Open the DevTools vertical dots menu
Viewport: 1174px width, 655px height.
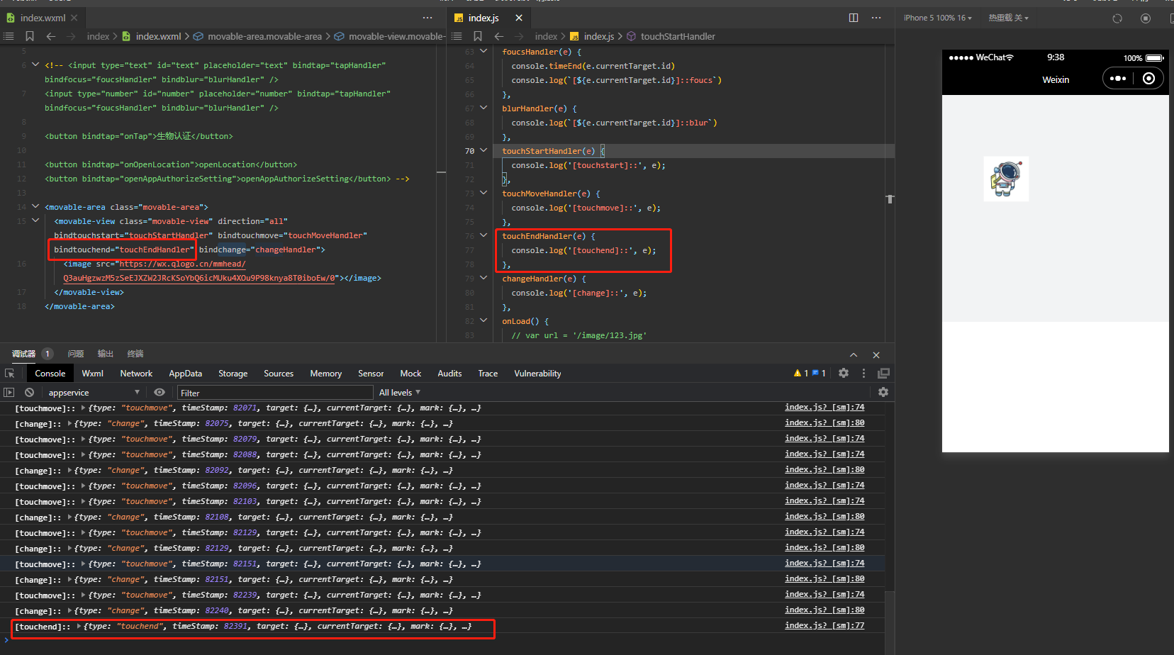coord(863,373)
